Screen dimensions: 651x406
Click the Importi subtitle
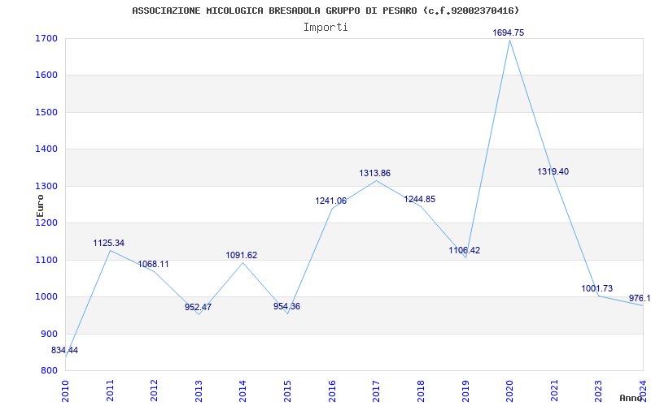325,28
